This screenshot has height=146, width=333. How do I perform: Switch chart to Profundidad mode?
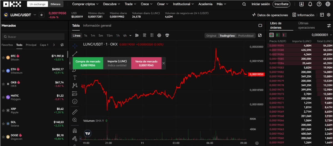(246, 36)
